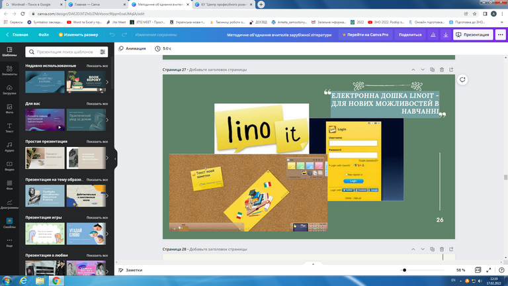Click the Презентация present button
The width and height of the screenshot is (508, 286).
point(472,34)
